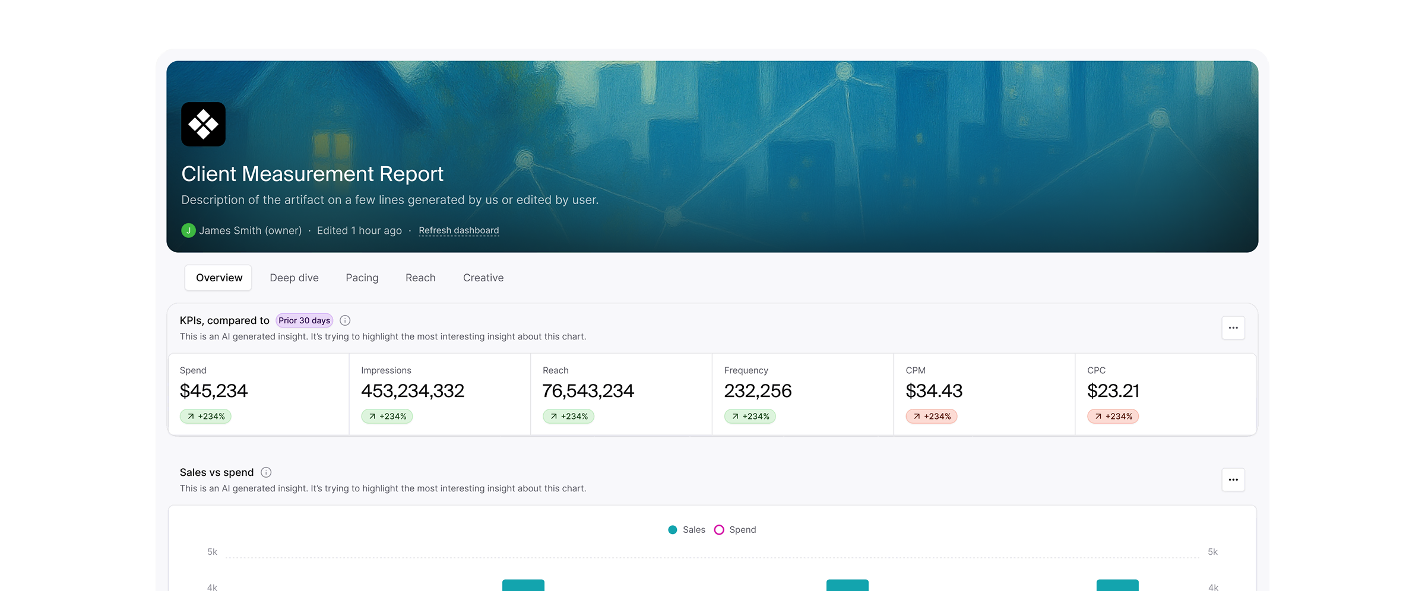Click the Frequency value 232,256
The image size is (1425, 591).
(x=758, y=391)
